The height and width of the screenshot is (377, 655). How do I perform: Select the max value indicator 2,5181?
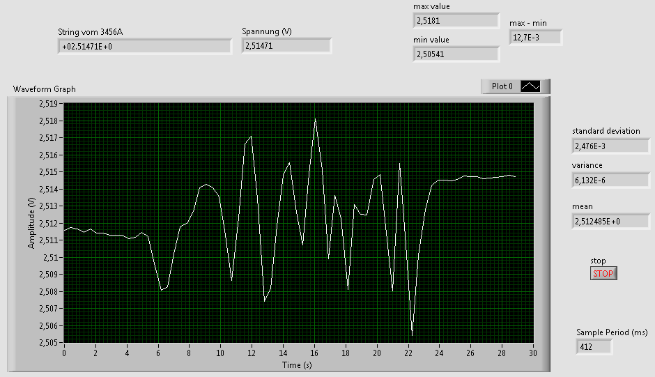(456, 20)
